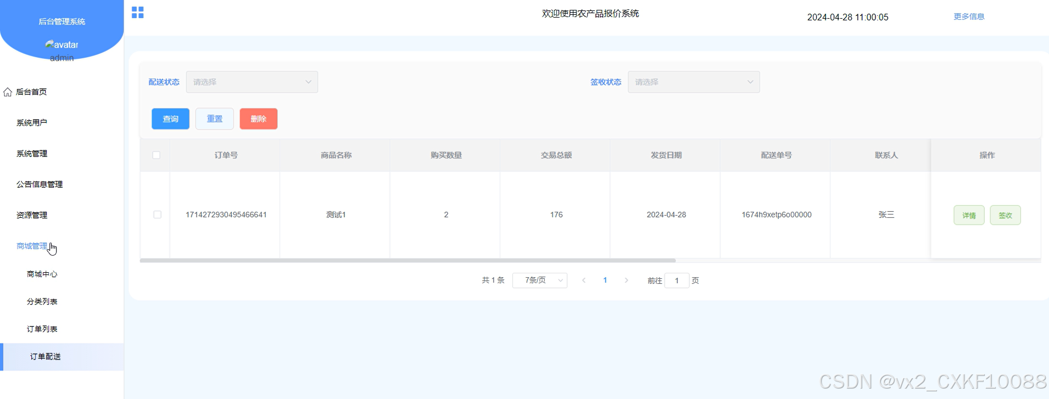Click the 购买数量 column header

pos(446,155)
